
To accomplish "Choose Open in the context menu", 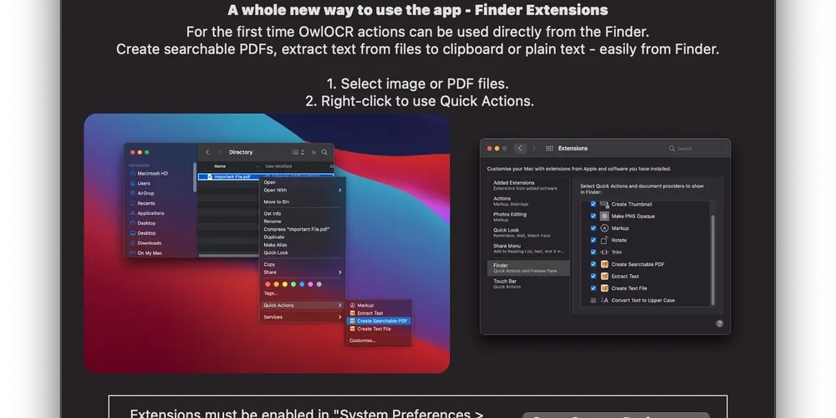I will 302,182.
